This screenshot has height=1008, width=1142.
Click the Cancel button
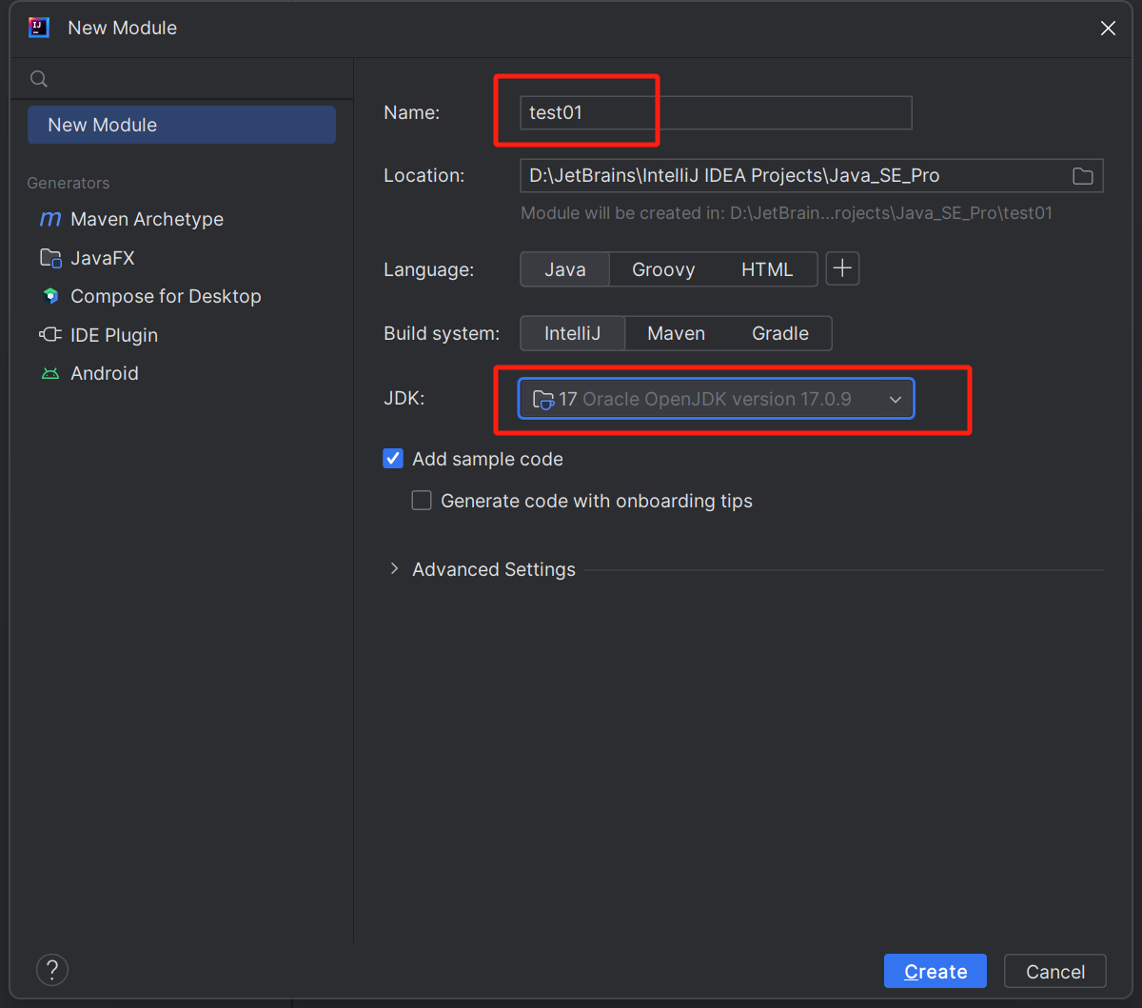pyautogui.click(x=1055, y=971)
